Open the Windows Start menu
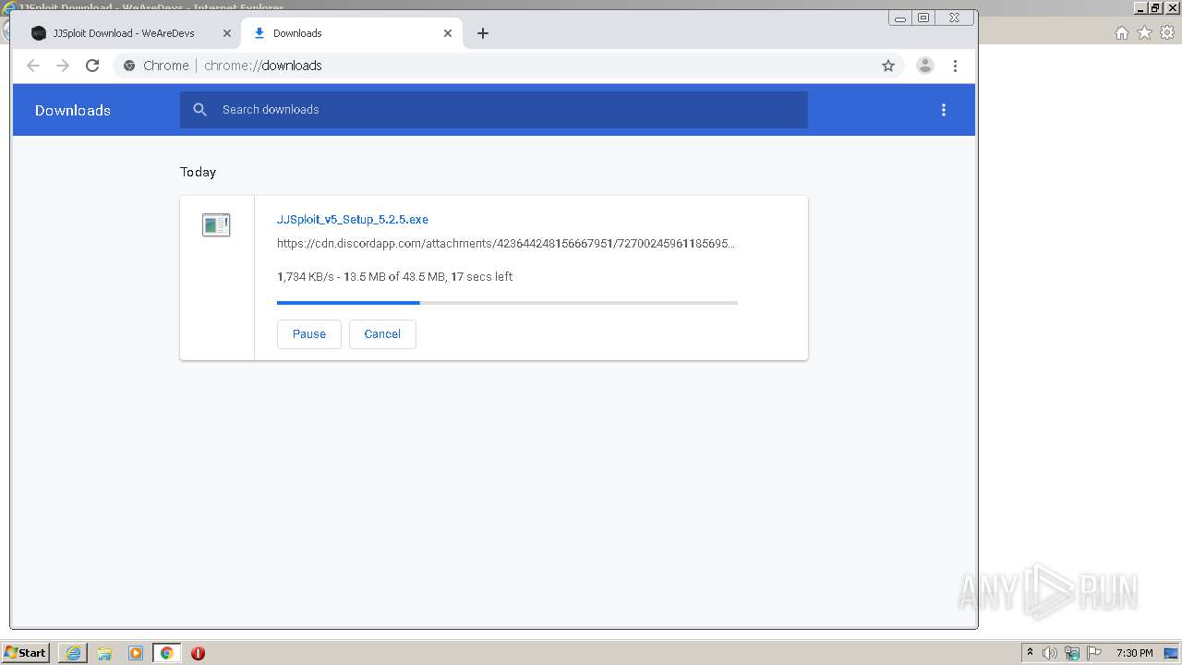Viewport: 1182px width, 665px height. click(x=26, y=653)
